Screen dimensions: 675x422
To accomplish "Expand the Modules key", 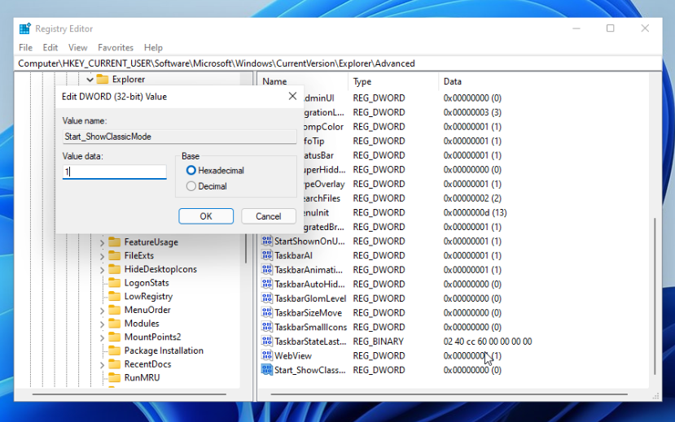I will (102, 324).
